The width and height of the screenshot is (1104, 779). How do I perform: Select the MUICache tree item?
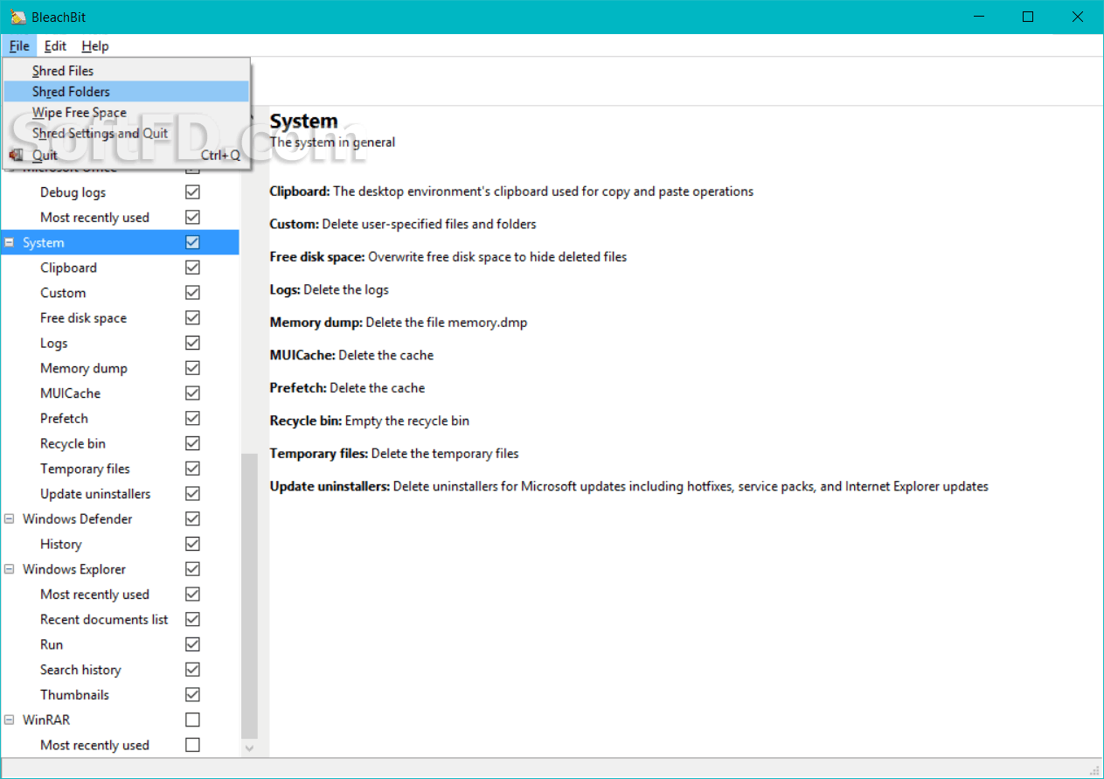point(70,393)
